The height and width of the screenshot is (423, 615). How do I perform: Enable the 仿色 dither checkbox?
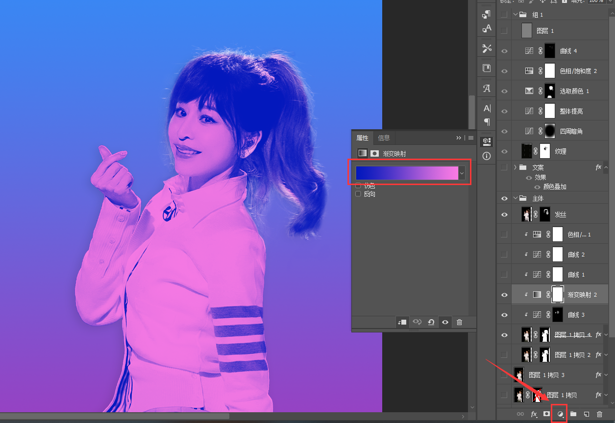click(358, 186)
